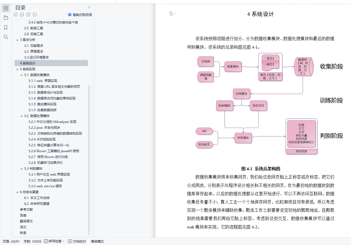Click 兼容模式 in the status bar
Screen dimensions: 351x245
click(x=97, y=241)
